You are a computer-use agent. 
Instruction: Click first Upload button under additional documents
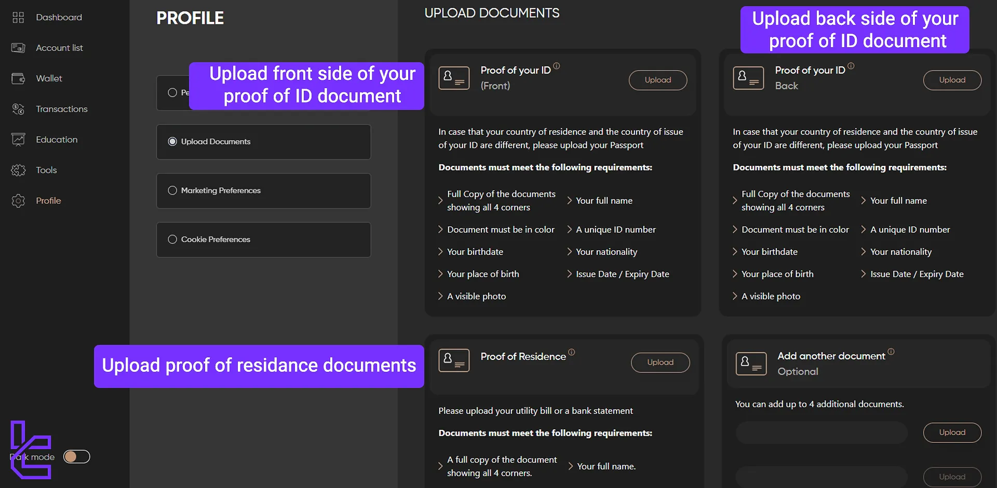click(x=952, y=433)
